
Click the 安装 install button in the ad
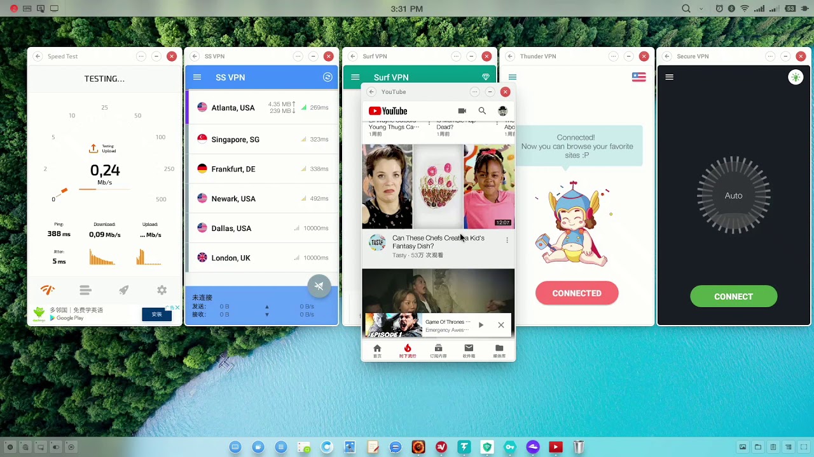click(x=156, y=314)
